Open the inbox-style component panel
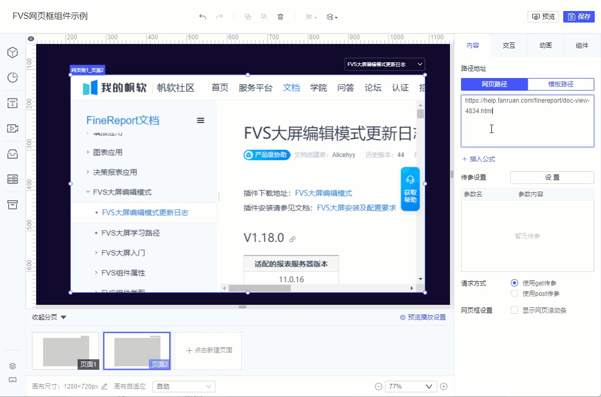The height and width of the screenshot is (397, 601). tap(13, 154)
